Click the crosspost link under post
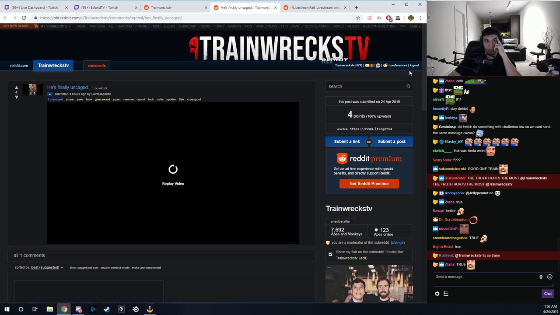This screenshot has width=560, height=315. tap(194, 99)
